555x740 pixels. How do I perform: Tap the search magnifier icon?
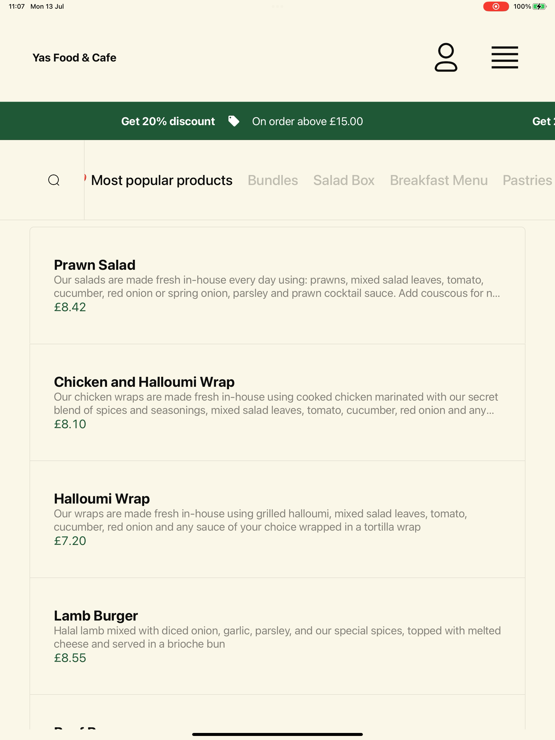54,180
